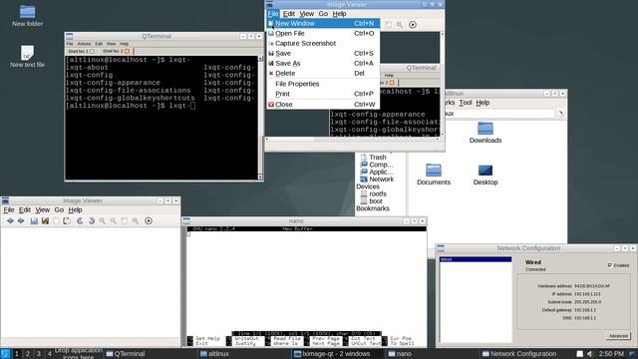Select rootfs device in sidebar

click(x=374, y=193)
